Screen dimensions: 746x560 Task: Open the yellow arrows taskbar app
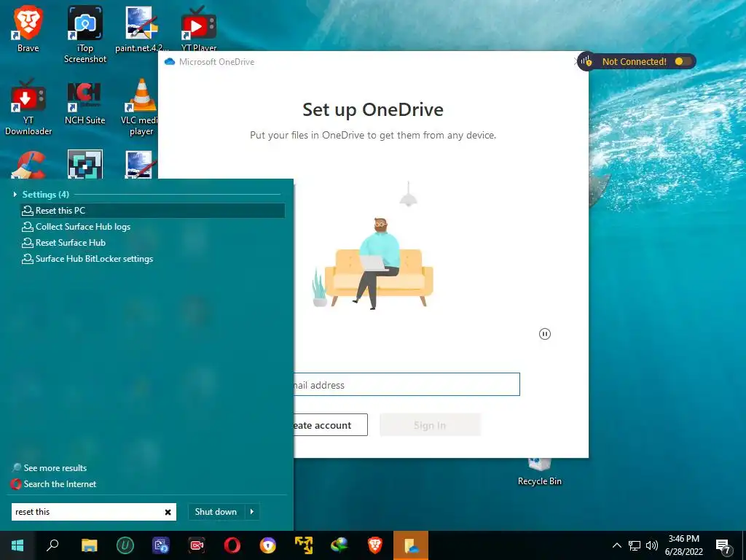point(304,545)
